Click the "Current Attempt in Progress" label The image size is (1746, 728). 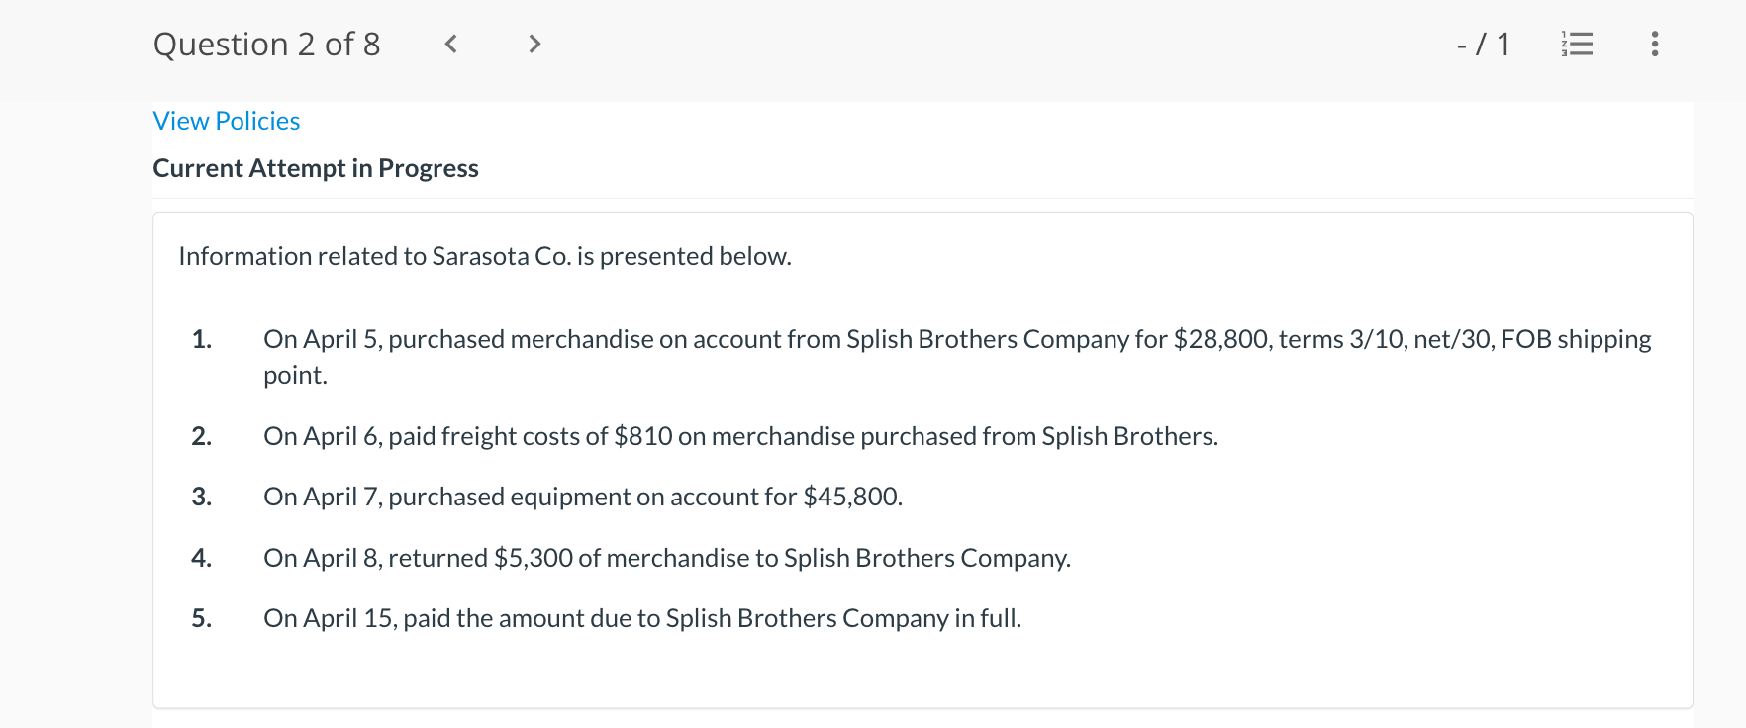click(x=316, y=168)
